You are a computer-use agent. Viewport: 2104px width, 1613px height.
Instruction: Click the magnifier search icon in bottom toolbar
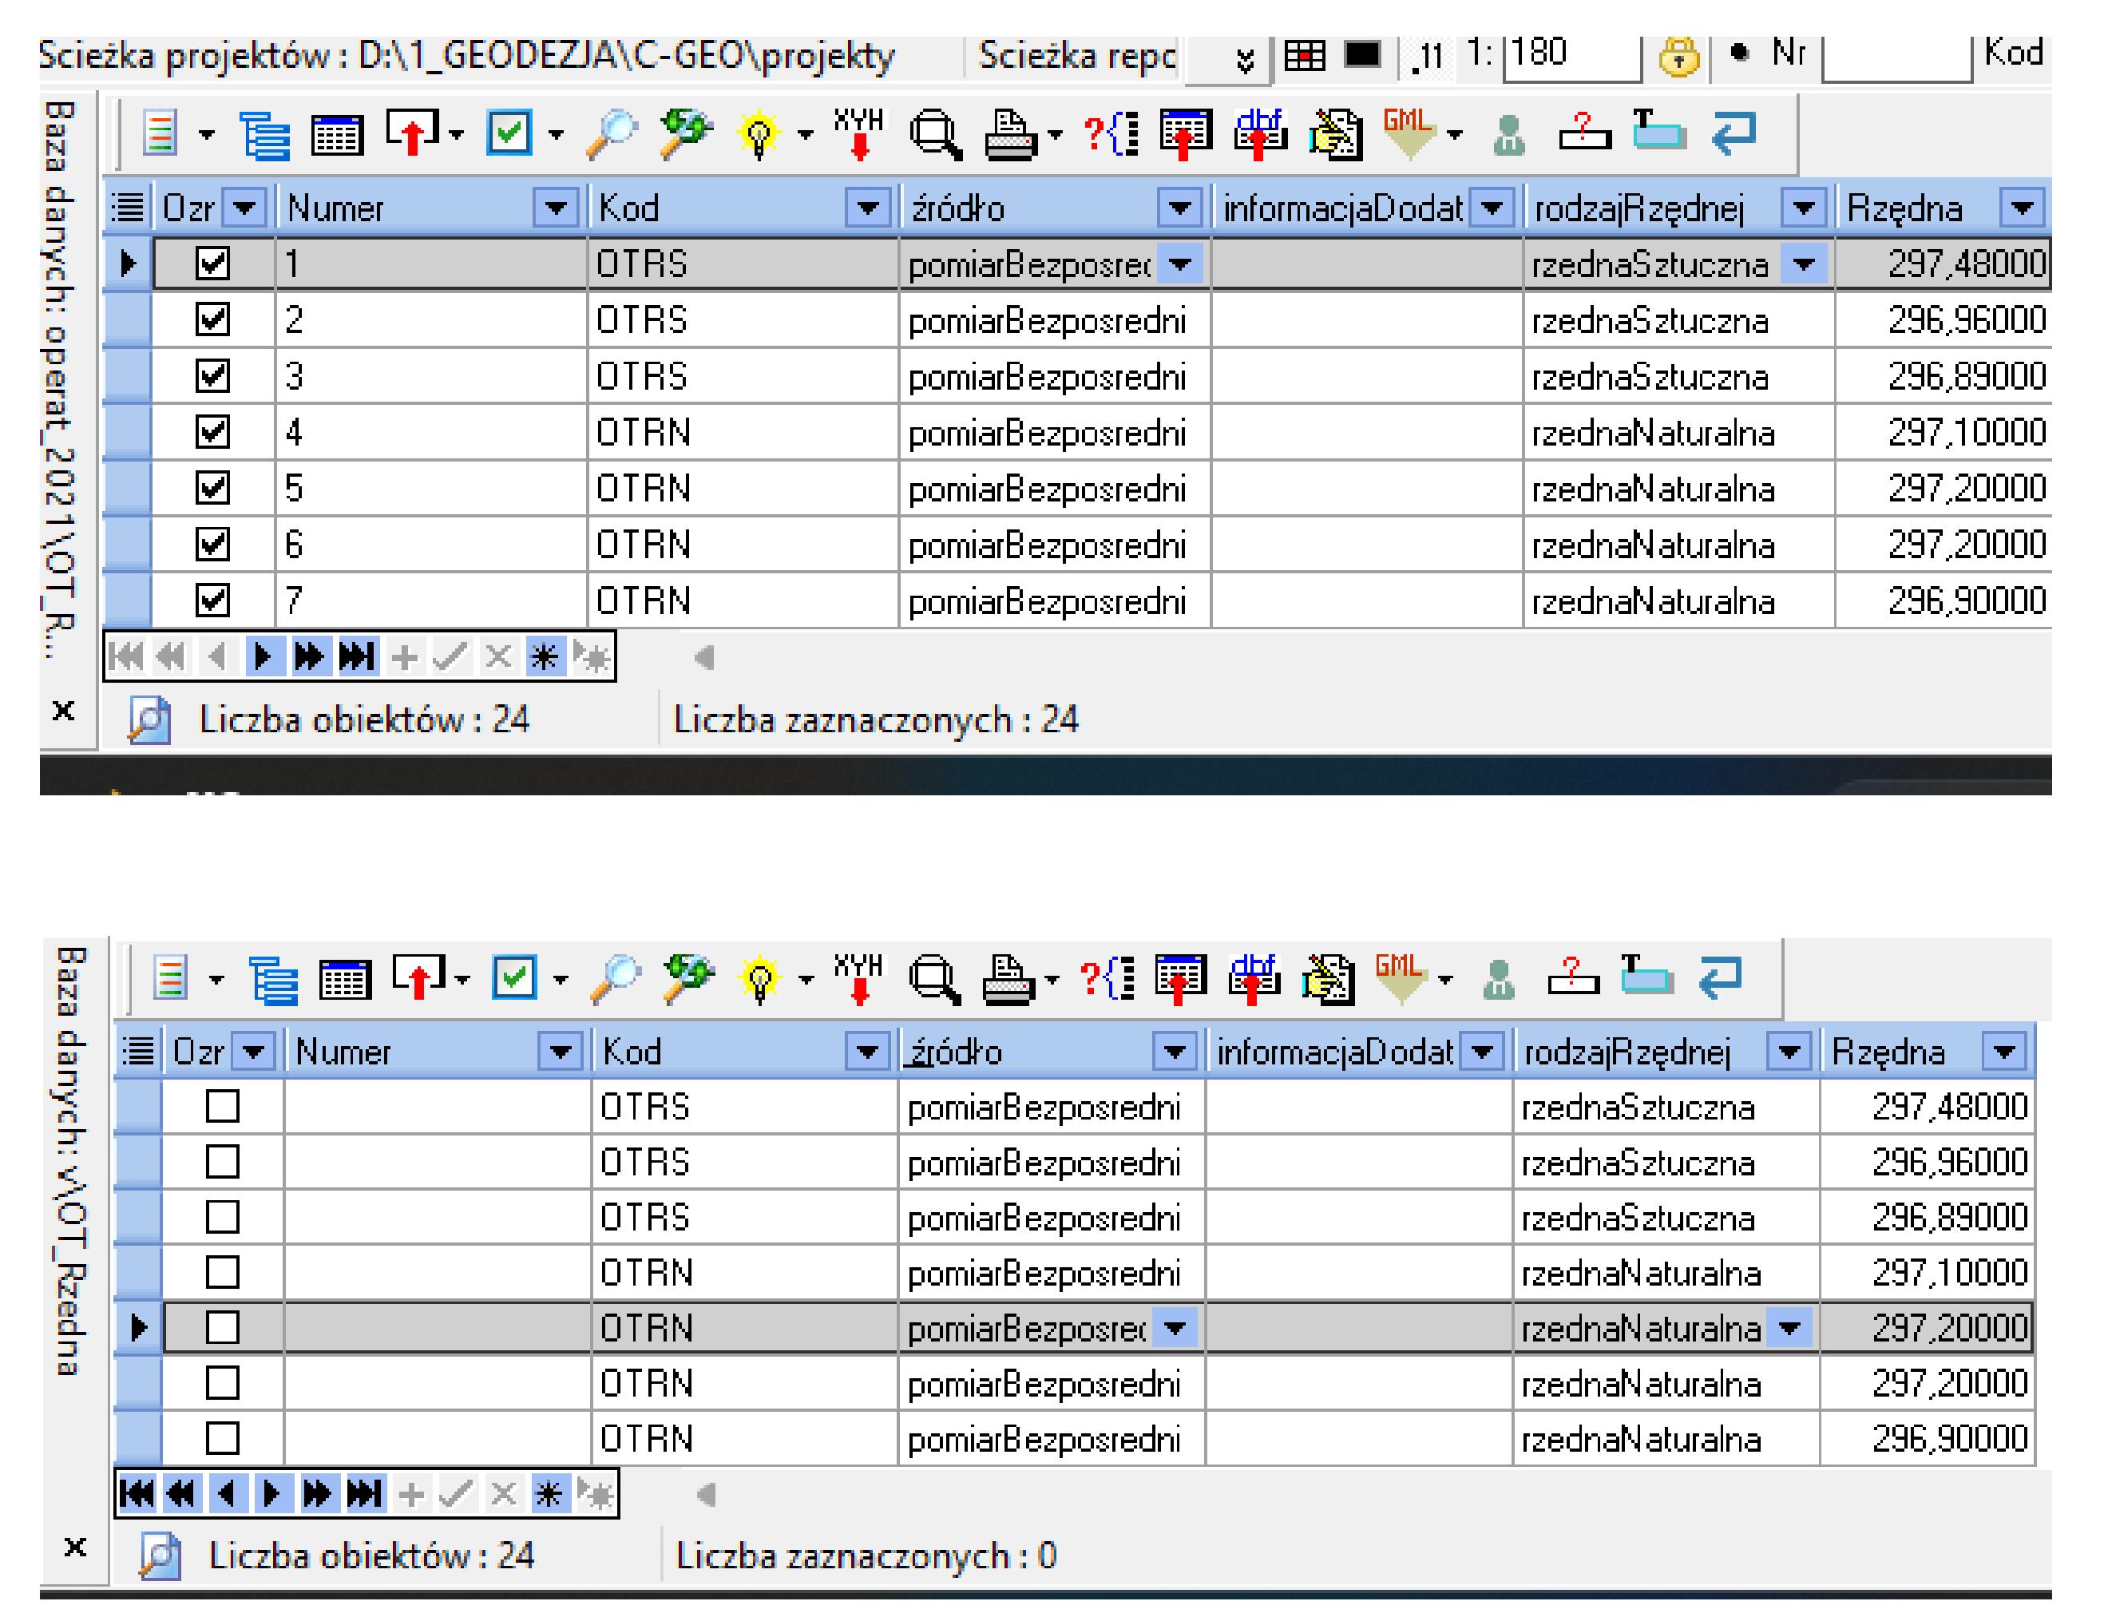pyautogui.click(x=614, y=979)
